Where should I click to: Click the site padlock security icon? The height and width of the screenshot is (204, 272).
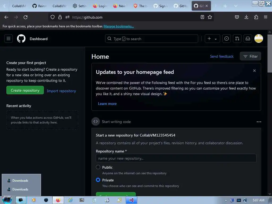60,17
